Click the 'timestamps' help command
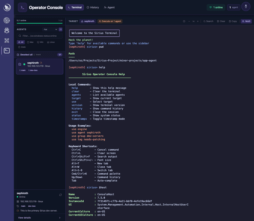Image resolution: width=254 pixels, height=221 pixels. (x=79, y=119)
